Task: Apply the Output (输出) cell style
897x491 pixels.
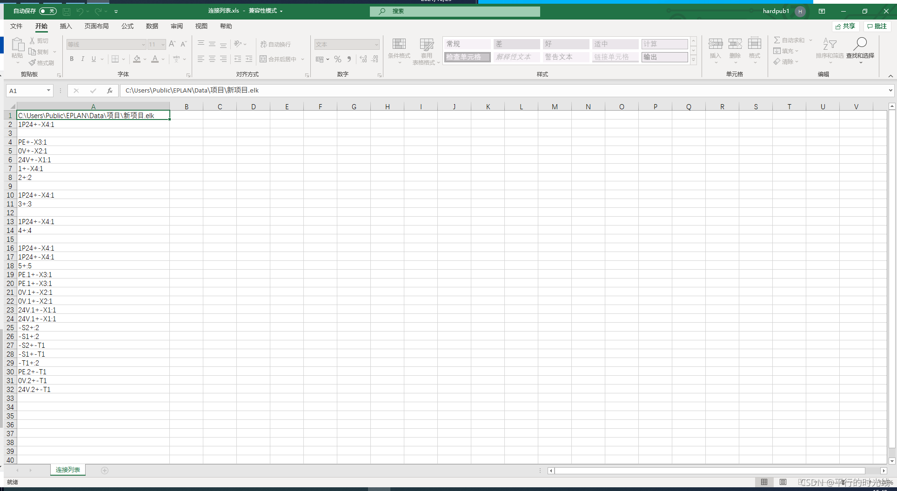Action: point(664,57)
